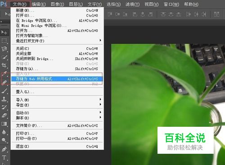
Task: Expand the 最近打开文件(T) submenu
Action: pyautogui.click(x=58, y=40)
